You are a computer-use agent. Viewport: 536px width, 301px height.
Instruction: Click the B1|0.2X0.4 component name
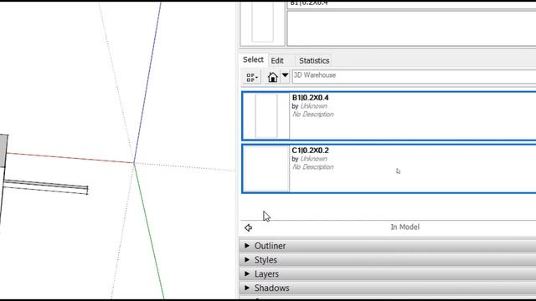tap(310, 98)
